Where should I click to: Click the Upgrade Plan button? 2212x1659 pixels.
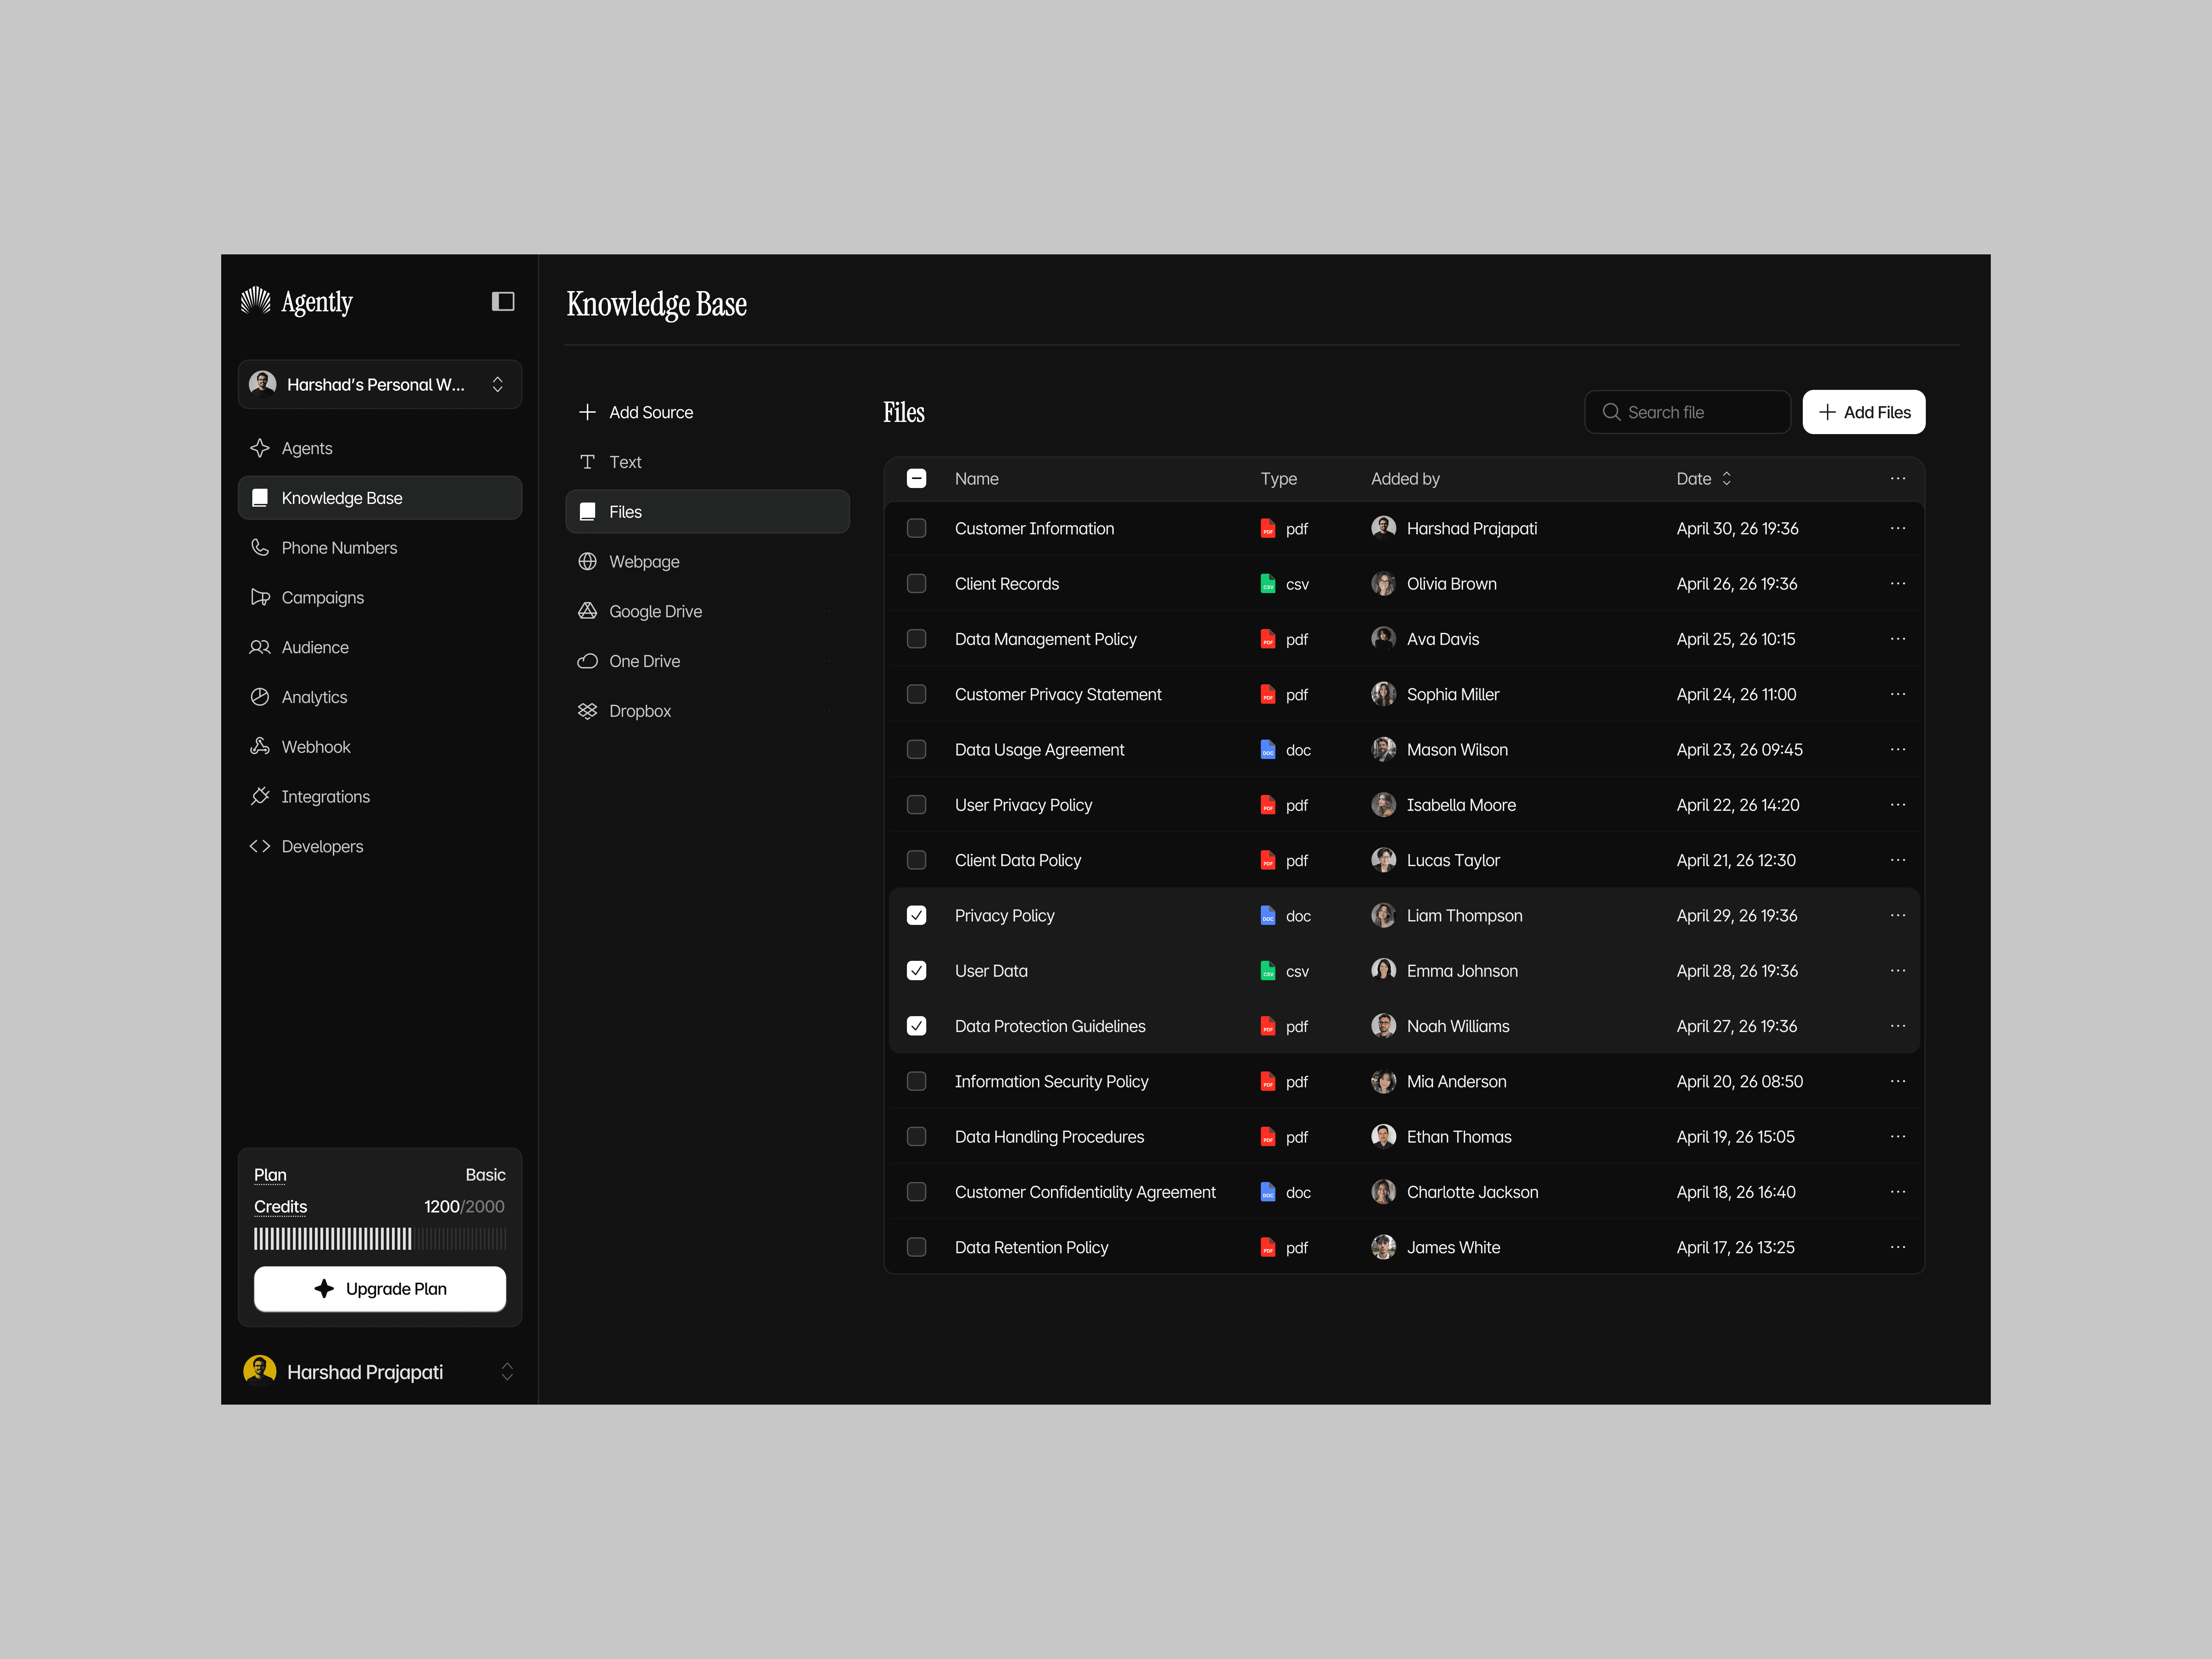click(x=380, y=1289)
